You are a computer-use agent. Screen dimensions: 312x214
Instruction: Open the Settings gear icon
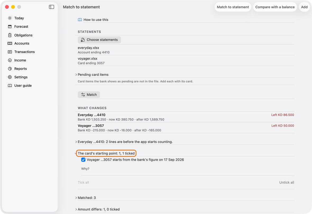tap(10, 77)
